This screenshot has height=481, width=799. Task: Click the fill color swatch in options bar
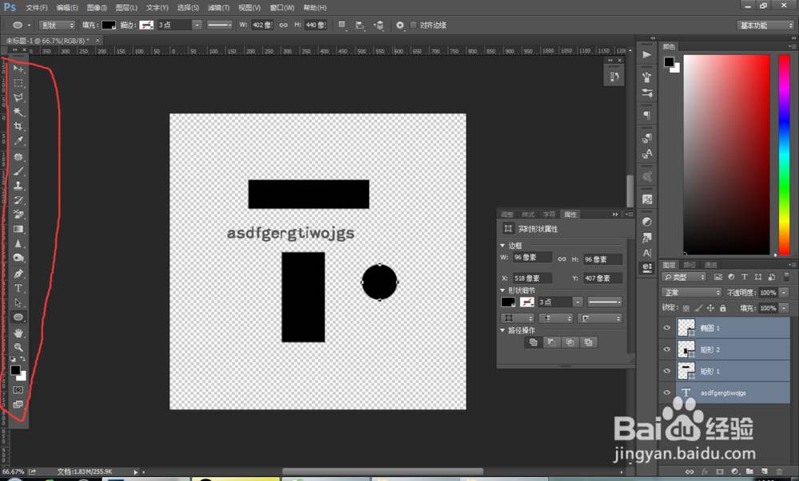[109, 25]
